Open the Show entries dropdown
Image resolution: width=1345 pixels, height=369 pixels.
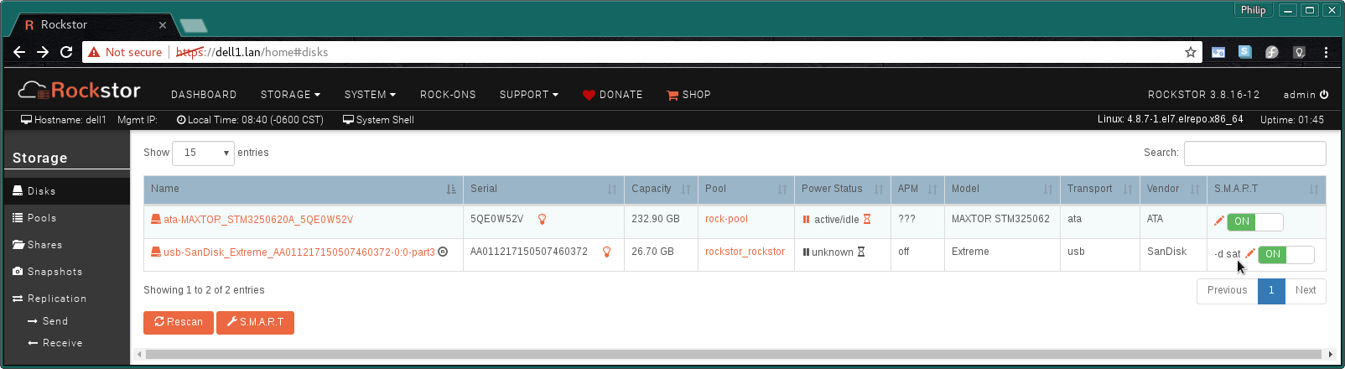tap(203, 153)
